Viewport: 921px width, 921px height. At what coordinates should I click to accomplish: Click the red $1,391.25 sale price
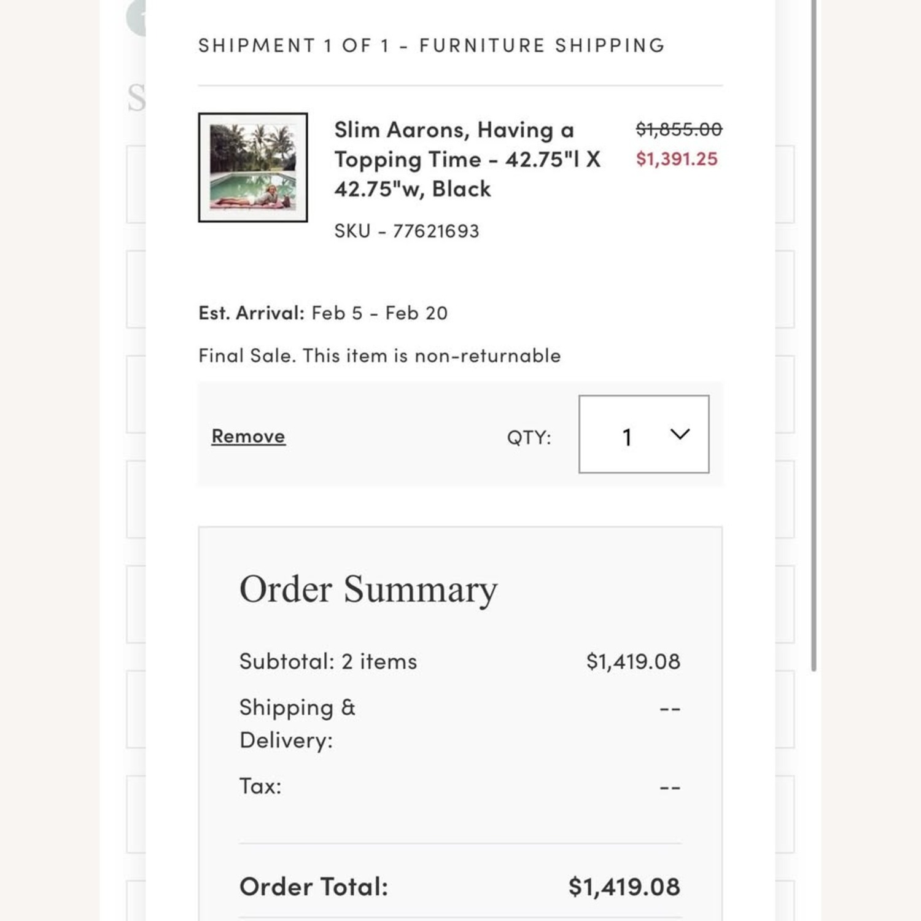pos(677,159)
